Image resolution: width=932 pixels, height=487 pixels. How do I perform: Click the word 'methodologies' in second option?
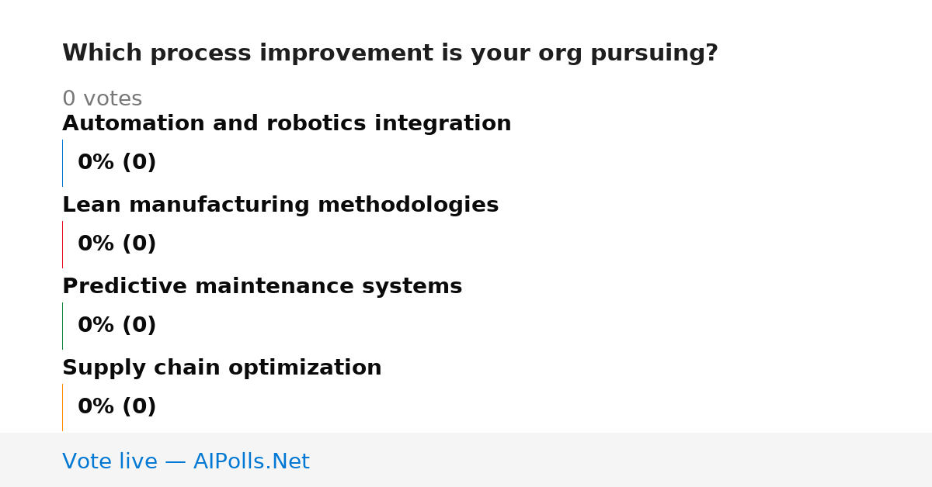[x=408, y=206]
